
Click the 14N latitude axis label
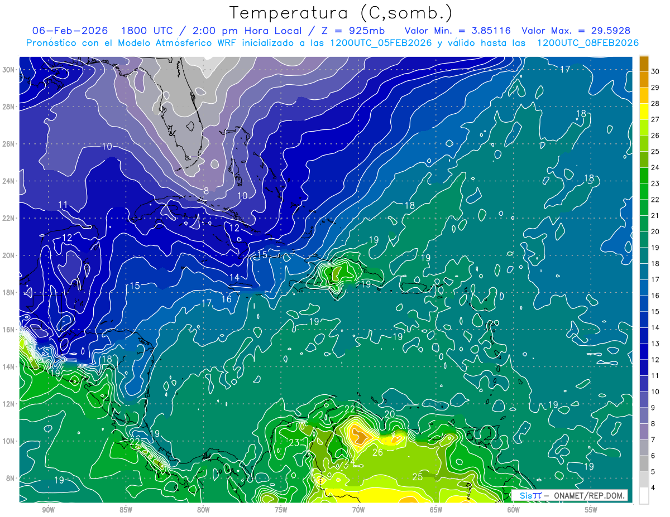[8, 367]
